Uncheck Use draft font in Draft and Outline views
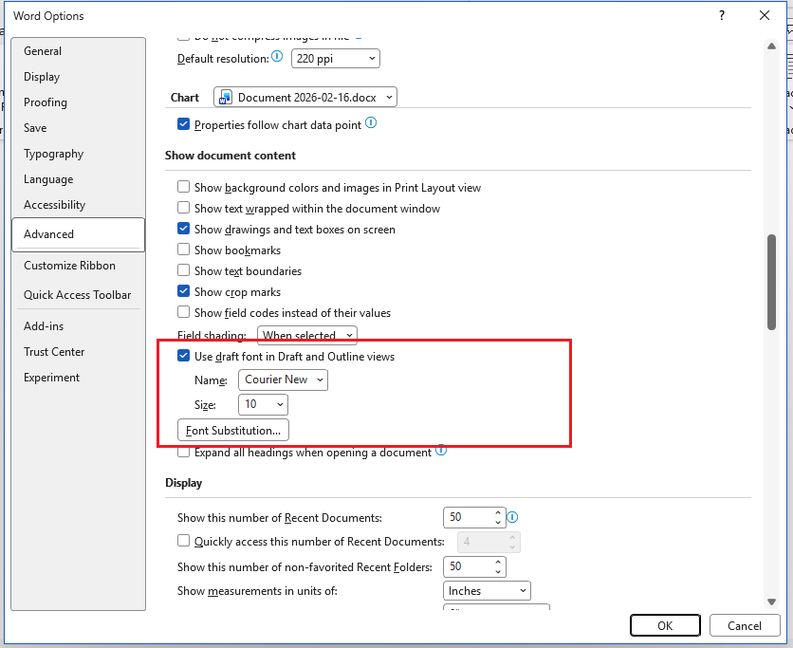 [184, 356]
